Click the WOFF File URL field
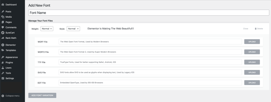Image resolution: width=271 pixels, height=102 pixels. (x=150, y=42)
